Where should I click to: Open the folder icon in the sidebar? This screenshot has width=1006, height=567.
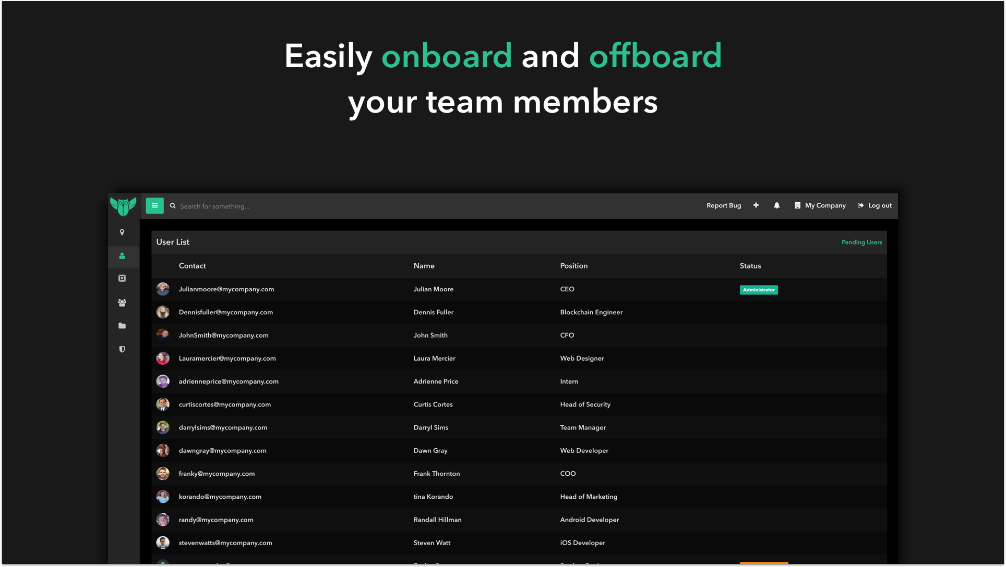122,325
